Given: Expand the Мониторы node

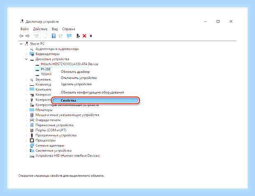Looking at the screenshot, I should point(26,110).
